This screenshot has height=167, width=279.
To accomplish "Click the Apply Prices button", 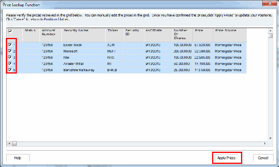I will tap(226, 158).
